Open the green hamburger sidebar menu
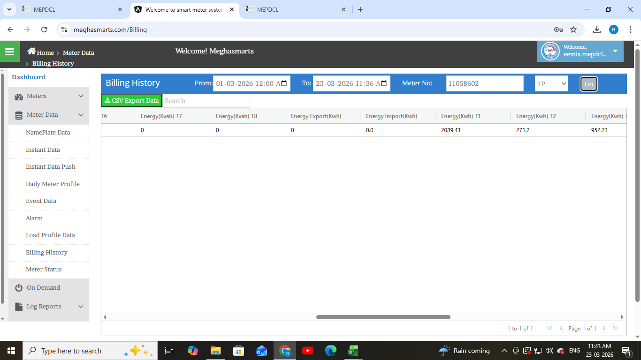Image resolution: width=641 pixels, height=360 pixels. coord(10,52)
